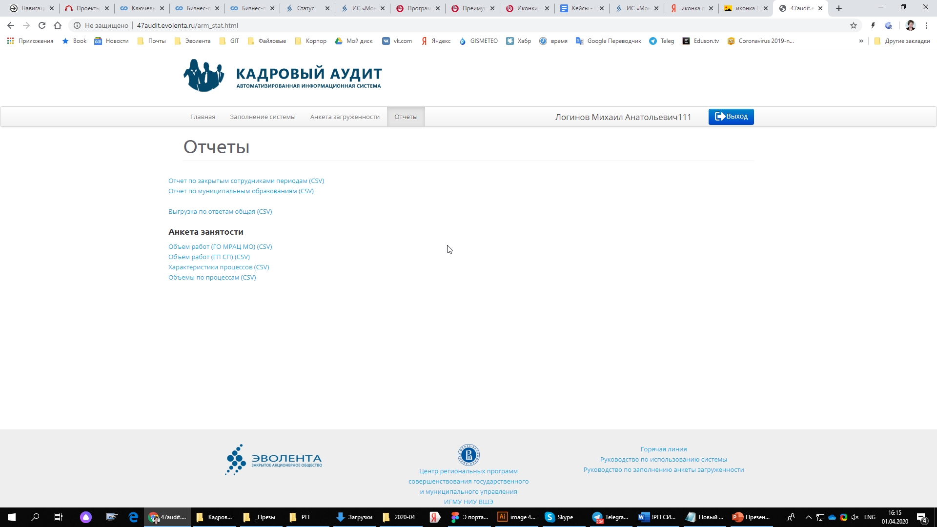
Task: Open the Файловые bookmarks folder
Action: 267,41
